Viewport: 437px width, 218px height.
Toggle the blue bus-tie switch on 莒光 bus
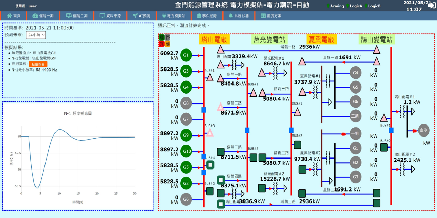tap(247, 130)
